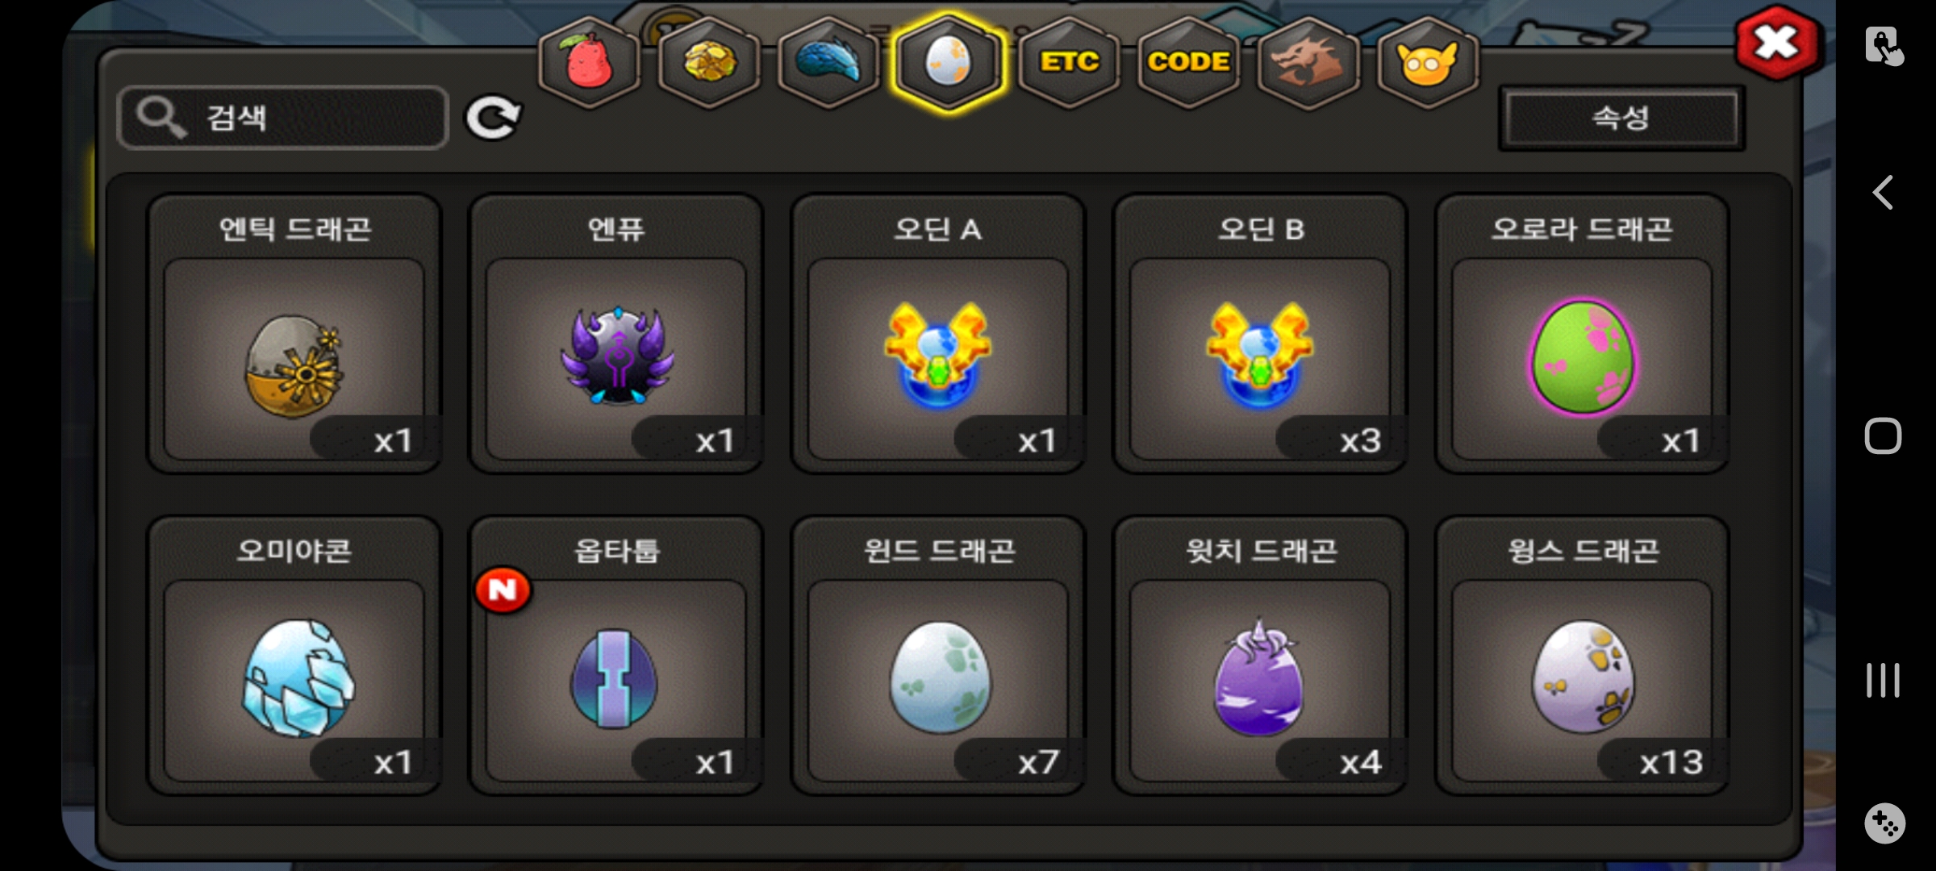Open the fruit food inventory tab
This screenshot has width=1936, height=871.
click(590, 62)
